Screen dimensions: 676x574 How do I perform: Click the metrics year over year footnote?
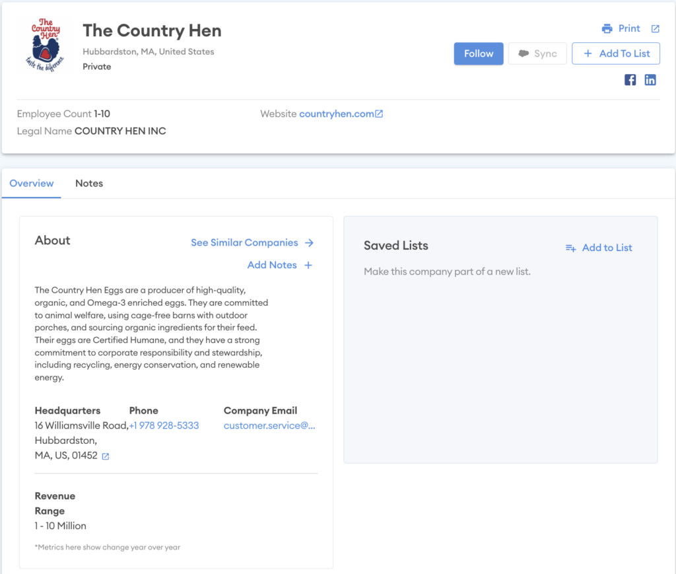tap(108, 548)
